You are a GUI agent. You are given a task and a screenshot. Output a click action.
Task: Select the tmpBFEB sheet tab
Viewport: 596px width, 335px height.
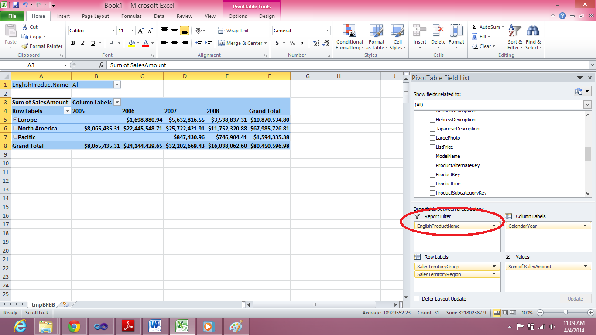[x=43, y=304]
